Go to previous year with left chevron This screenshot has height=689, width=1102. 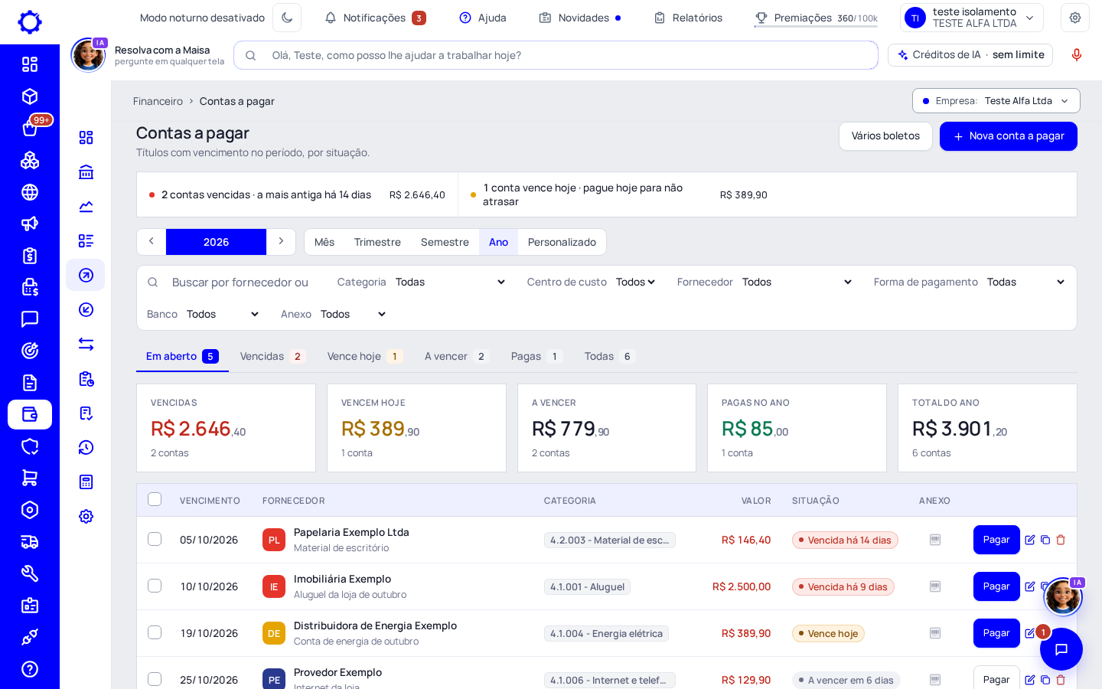(152, 241)
